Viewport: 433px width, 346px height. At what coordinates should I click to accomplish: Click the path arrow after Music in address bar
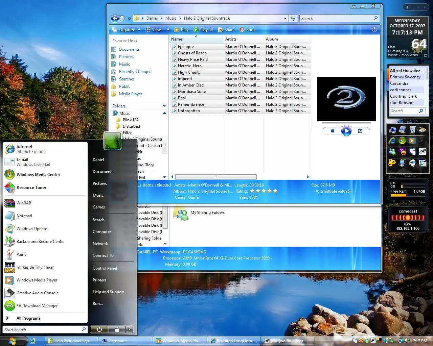click(180, 18)
